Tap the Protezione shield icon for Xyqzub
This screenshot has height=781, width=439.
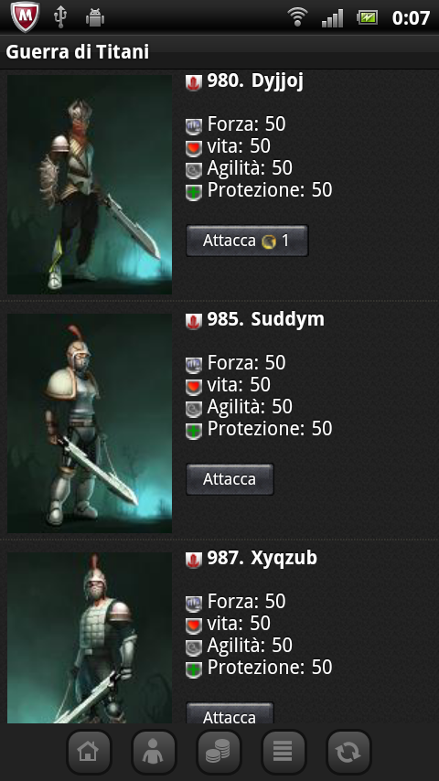[x=193, y=669]
